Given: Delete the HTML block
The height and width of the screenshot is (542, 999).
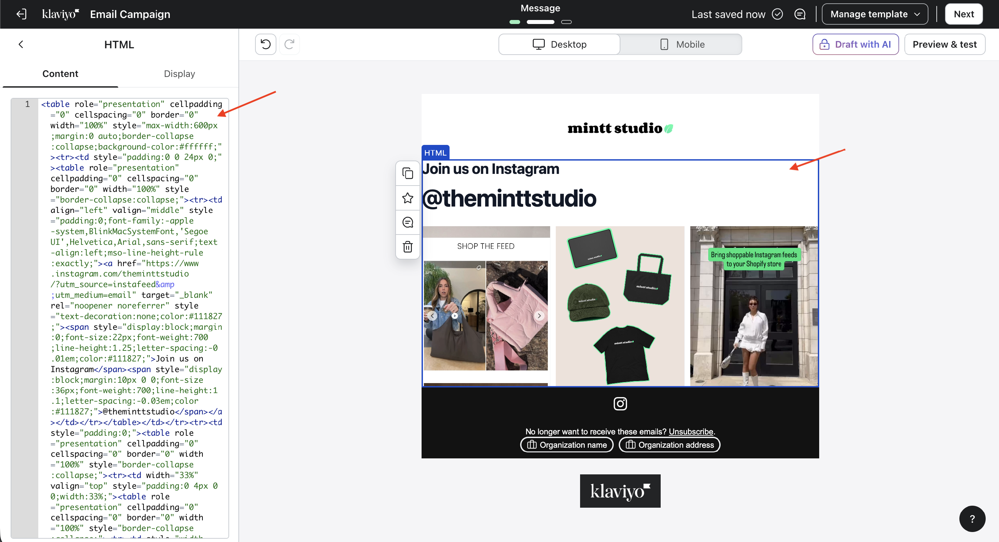Looking at the screenshot, I should (408, 247).
